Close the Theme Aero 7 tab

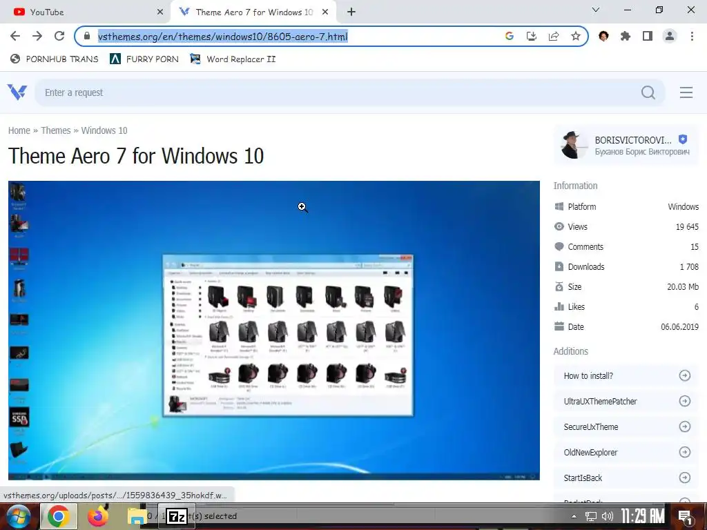pos(325,12)
